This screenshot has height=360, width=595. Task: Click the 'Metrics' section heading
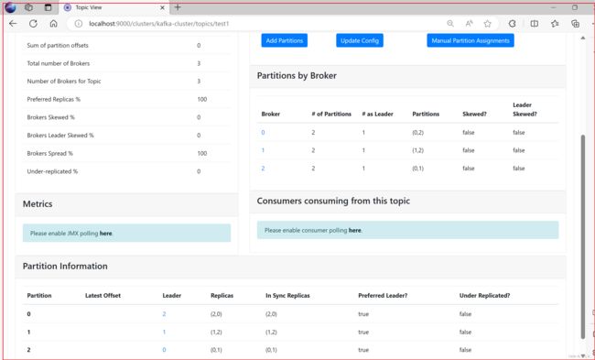click(x=38, y=204)
